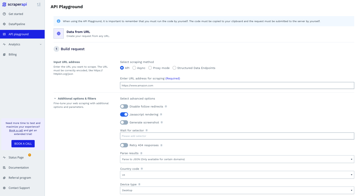359x196 pixels.
Task: Click the Wait for selector input field
Action: [x=237, y=136]
